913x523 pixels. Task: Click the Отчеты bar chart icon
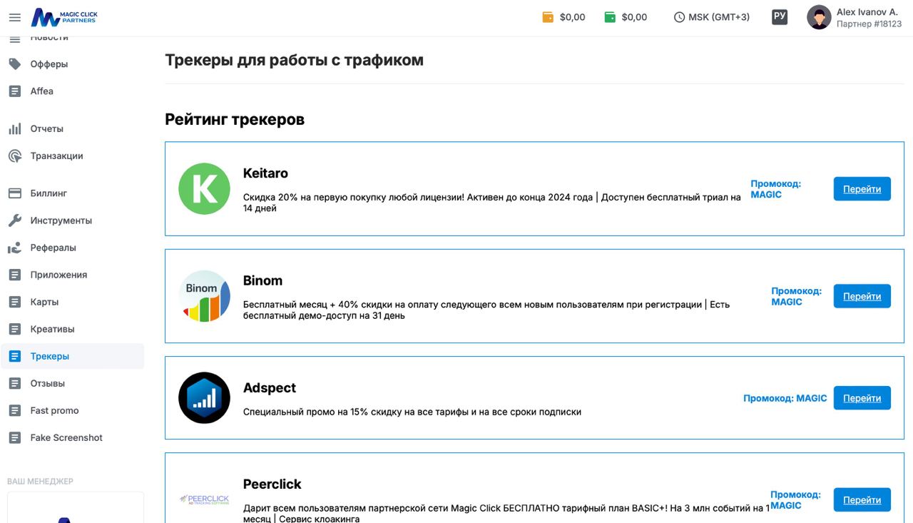(14, 129)
